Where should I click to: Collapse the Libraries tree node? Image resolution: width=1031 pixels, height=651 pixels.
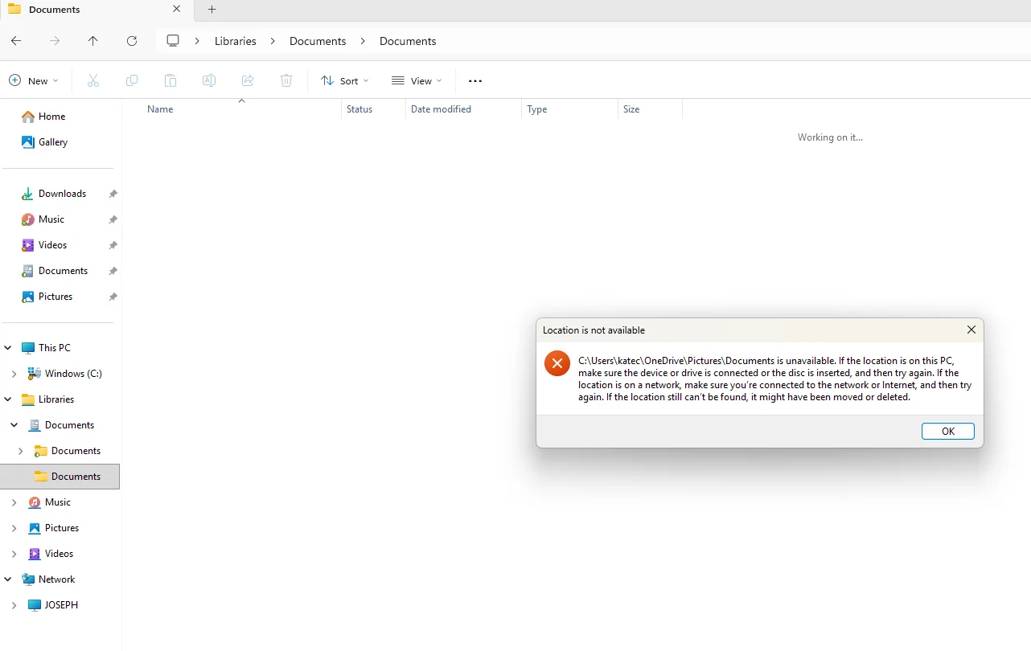click(8, 399)
